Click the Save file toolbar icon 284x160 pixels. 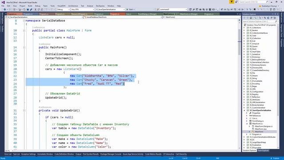pos(28,9)
